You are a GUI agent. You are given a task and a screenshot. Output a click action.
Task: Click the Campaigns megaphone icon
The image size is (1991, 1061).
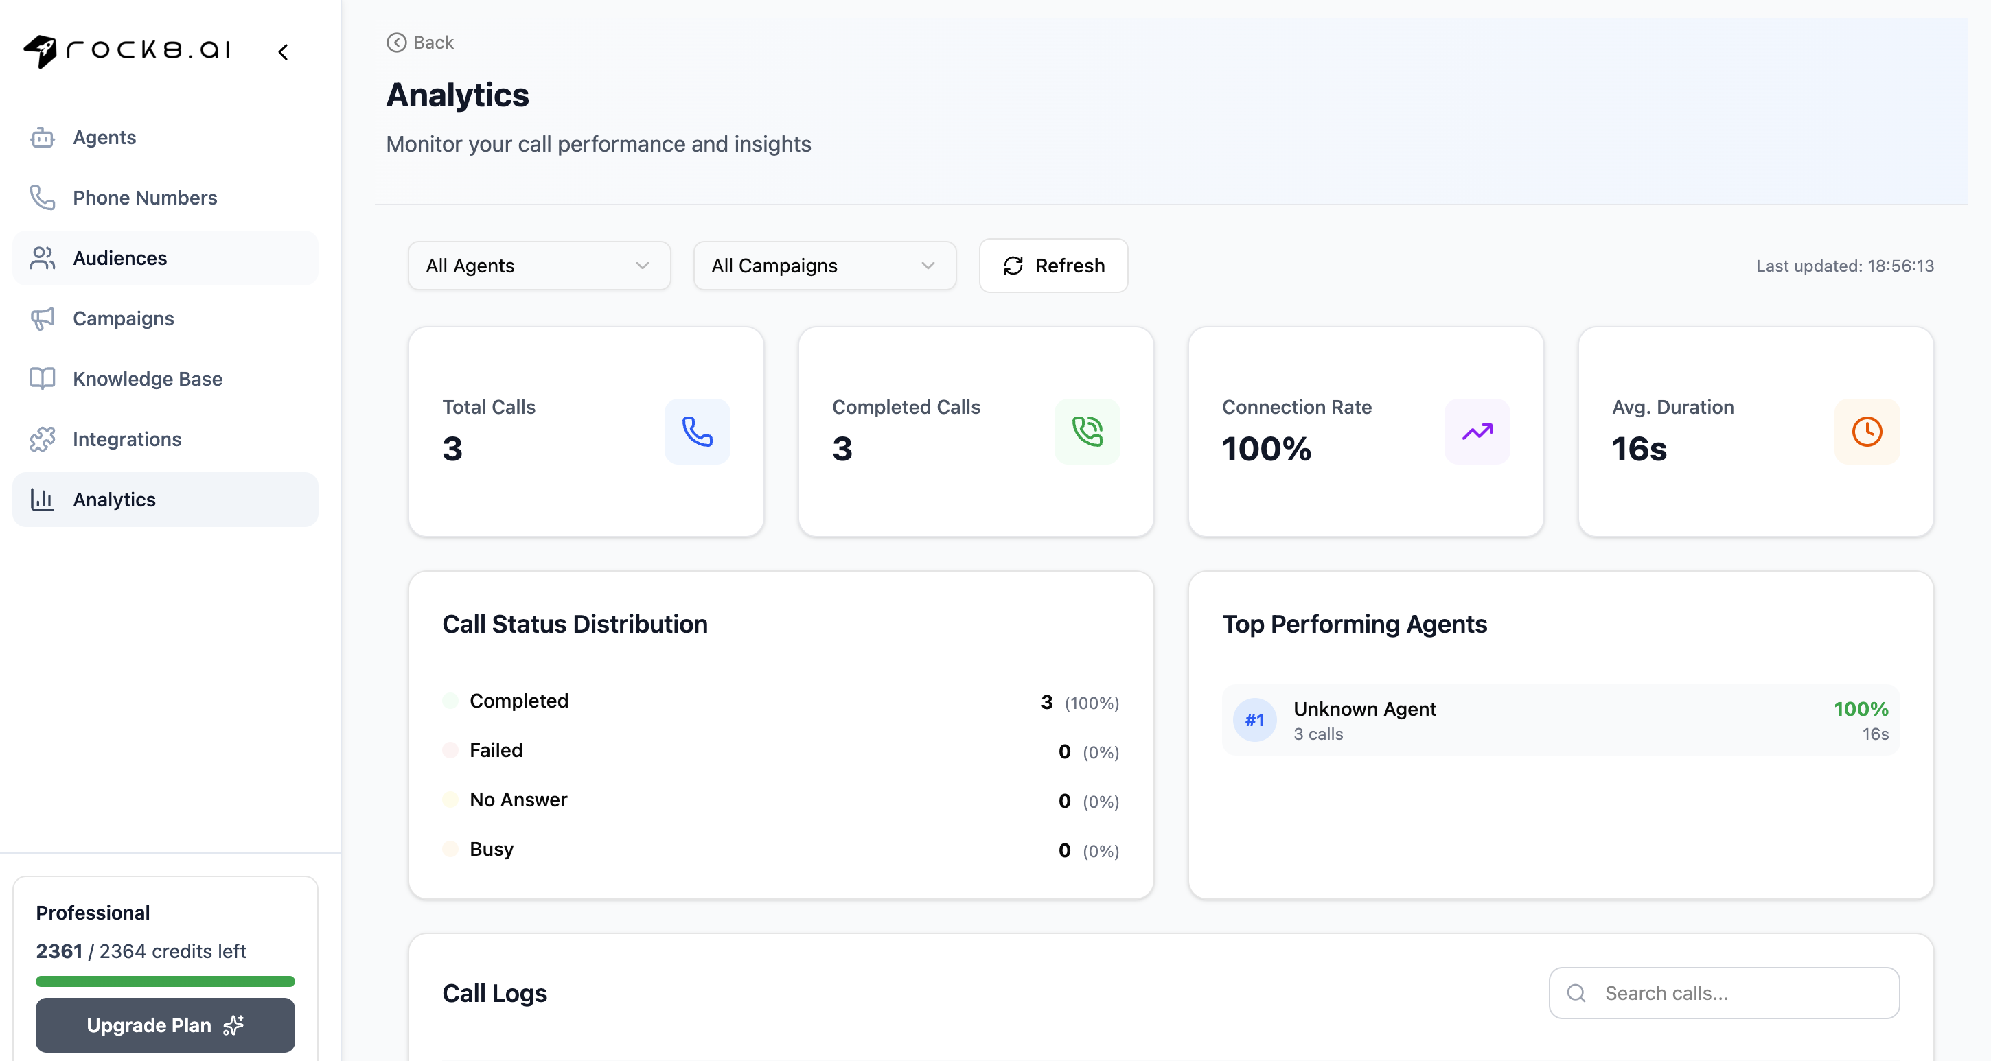[x=43, y=318]
